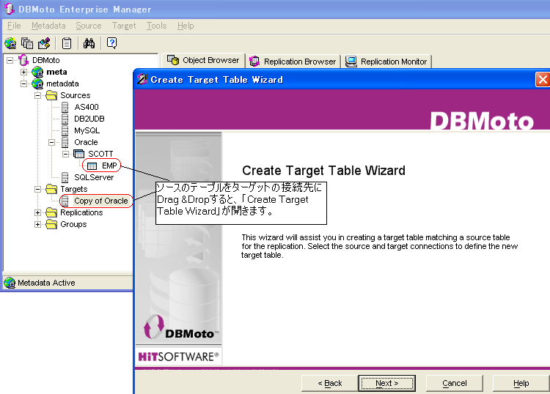Screen dimensions: 550x394
Task: Collapse the DBMoto root node
Action: [10, 60]
